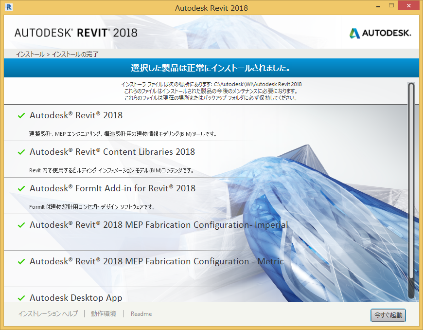The width and height of the screenshot is (423, 330).
Task: Minimize the Autodesk Revit 2018 installer window
Action: [x=378, y=6]
